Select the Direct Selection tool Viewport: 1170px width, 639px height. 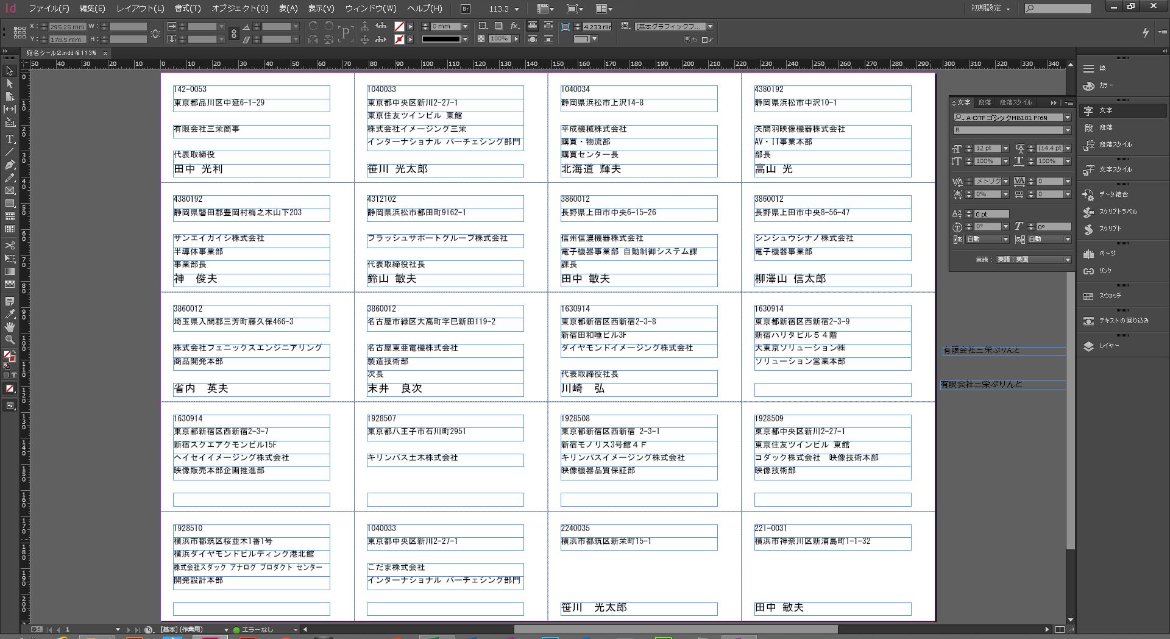pos(9,84)
